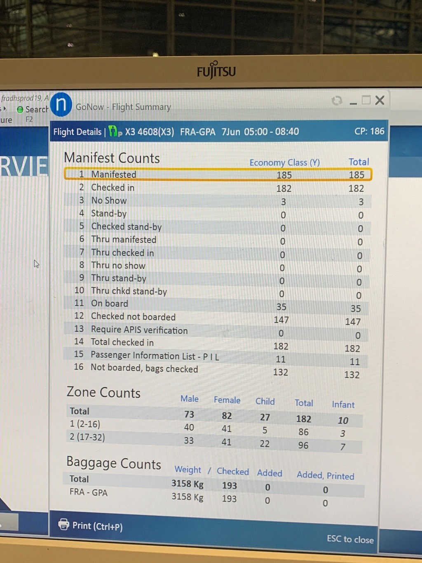The image size is (422, 563).
Task: Click the green Search indicator icon
Action: (20, 110)
